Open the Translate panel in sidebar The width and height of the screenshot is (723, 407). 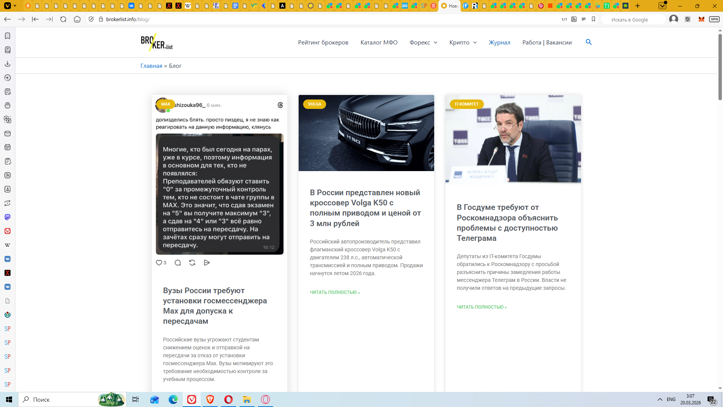8,119
